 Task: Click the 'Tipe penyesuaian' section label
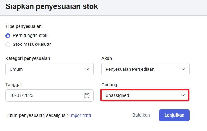24,26
